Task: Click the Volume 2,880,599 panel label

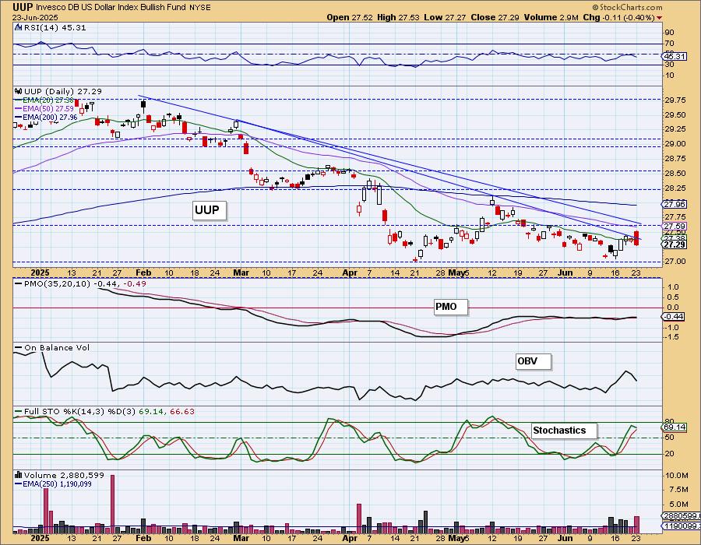Action: tap(64, 475)
